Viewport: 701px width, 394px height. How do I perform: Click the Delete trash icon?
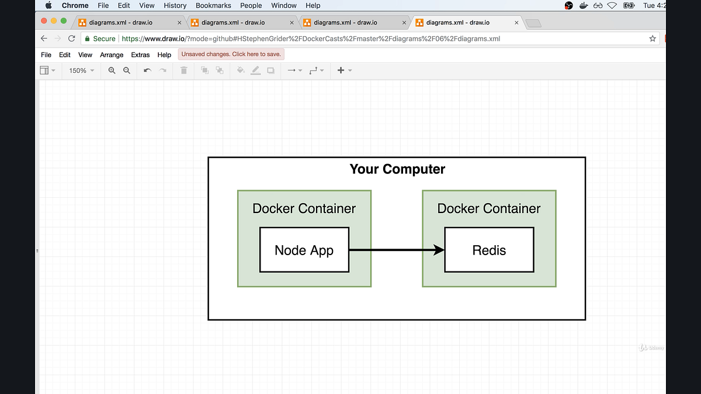coord(183,70)
